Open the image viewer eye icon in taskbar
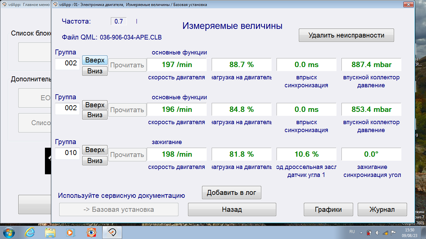The height and width of the screenshot is (239, 426). point(92,232)
